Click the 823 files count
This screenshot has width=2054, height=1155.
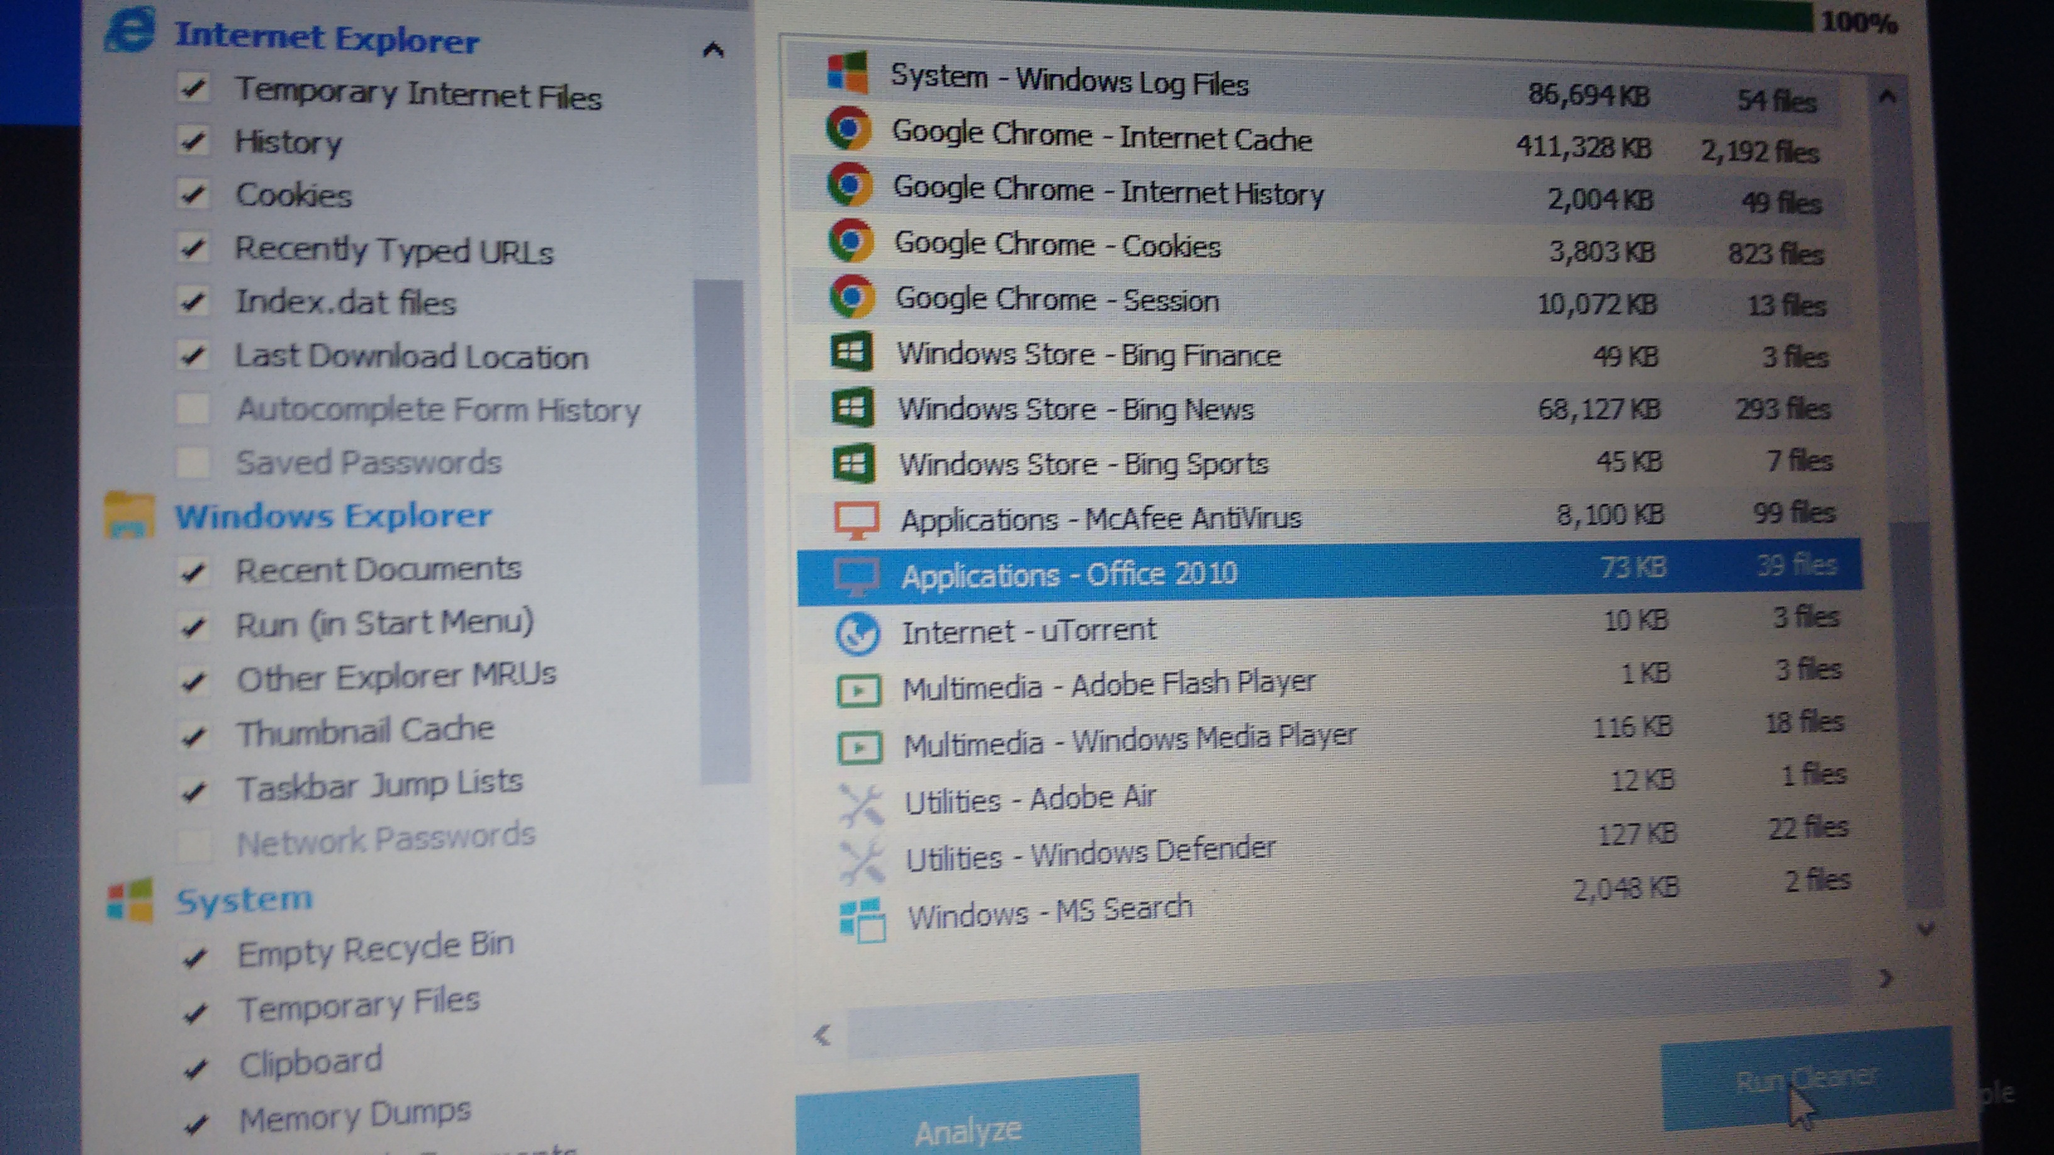pos(1776,254)
